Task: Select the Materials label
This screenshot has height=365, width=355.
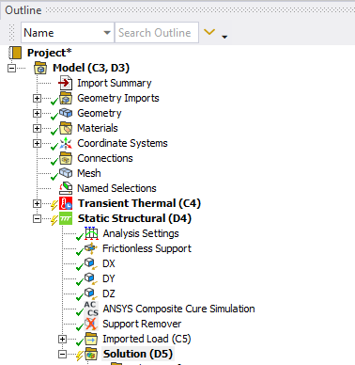Action: click(98, 128)
